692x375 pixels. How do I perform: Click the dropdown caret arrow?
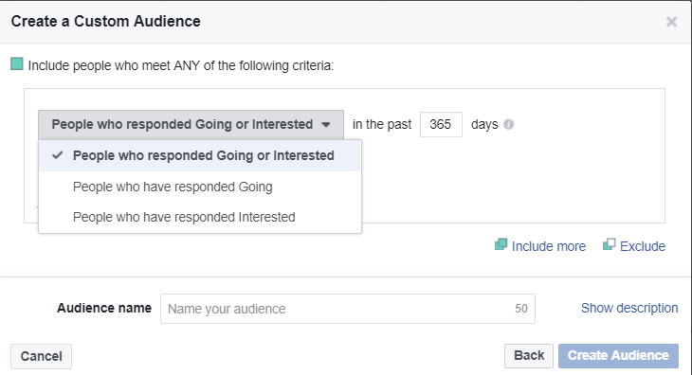326,125
